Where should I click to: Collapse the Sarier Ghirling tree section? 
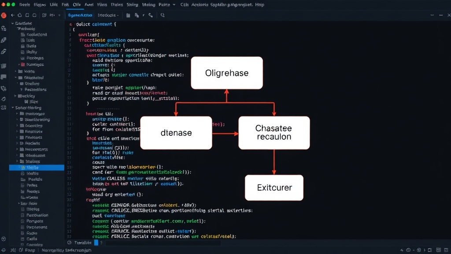coord(13,108)
